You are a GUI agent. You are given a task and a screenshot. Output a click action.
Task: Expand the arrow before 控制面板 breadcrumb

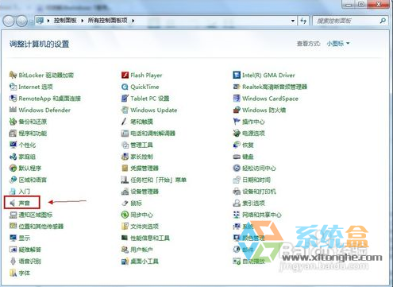click(48, 21)
